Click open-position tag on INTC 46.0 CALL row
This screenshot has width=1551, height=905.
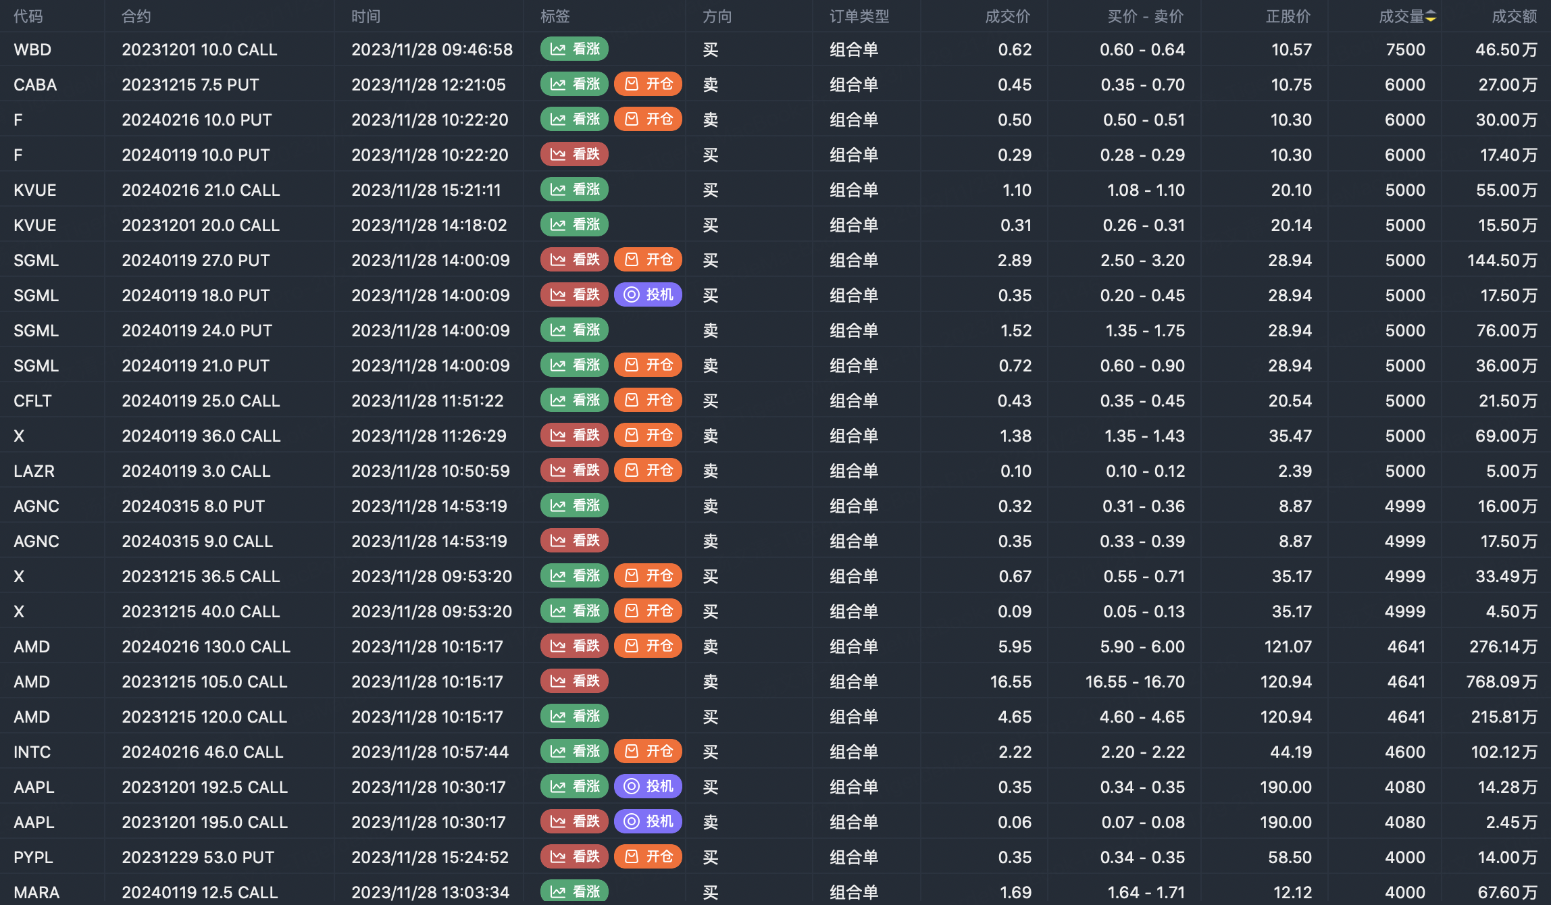pyautogui.click(x=648, y=752)
